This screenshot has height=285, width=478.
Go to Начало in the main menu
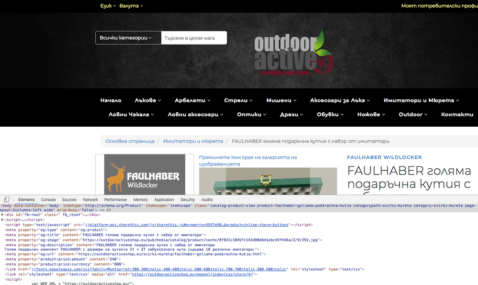[111, 100]
